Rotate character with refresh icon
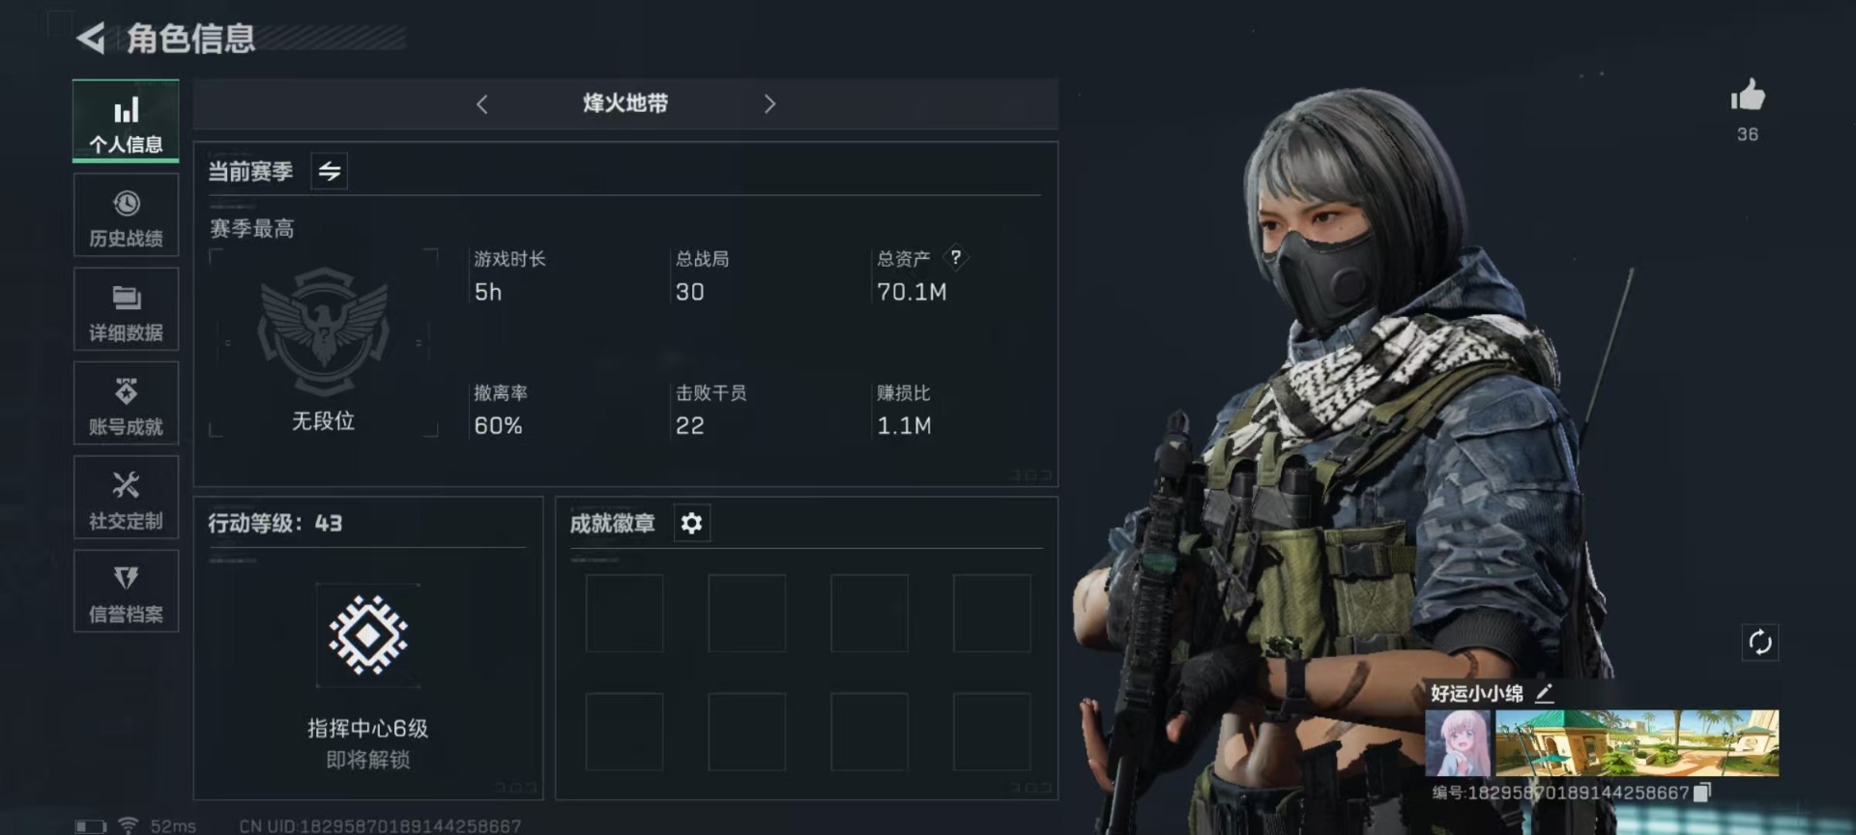1856x835 pixels. coord(1760,642)
